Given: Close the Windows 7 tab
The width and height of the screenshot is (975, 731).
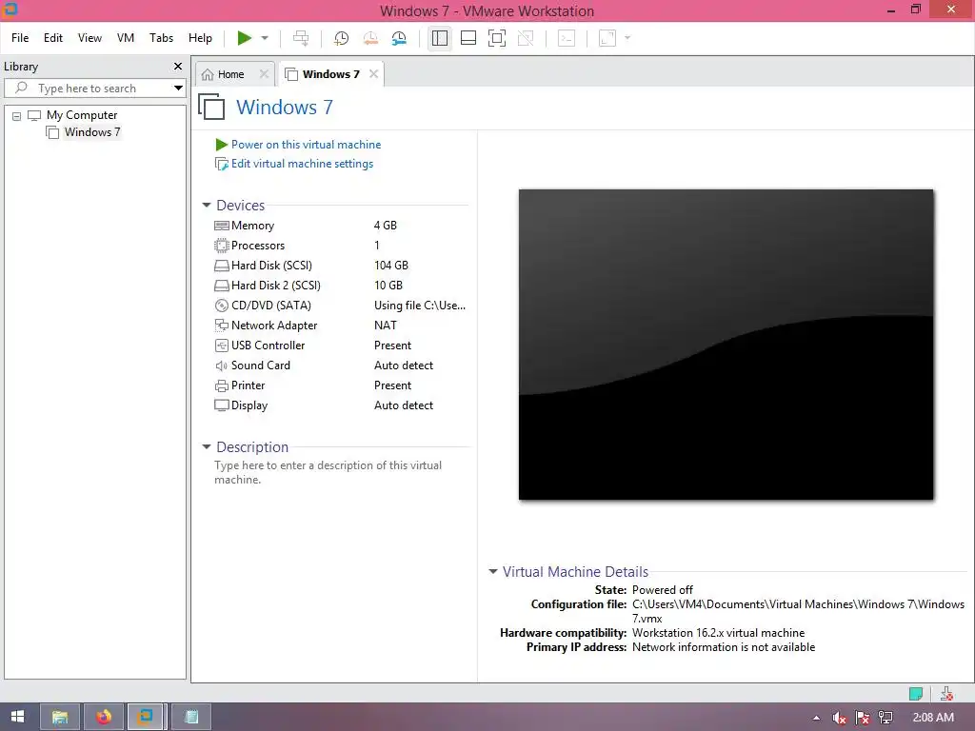Looking at the screenshot, I should [373, 74].
